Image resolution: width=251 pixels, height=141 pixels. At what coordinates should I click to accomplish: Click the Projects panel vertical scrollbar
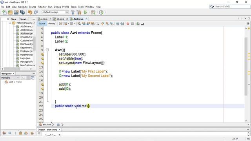[34, 43]
